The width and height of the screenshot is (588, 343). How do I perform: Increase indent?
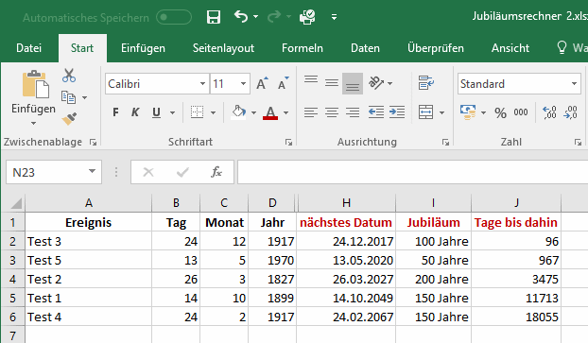397,112
